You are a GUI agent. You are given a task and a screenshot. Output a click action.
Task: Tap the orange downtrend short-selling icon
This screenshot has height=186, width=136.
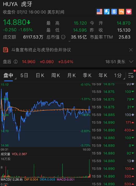pyautogui.click(x=121, y=12)
